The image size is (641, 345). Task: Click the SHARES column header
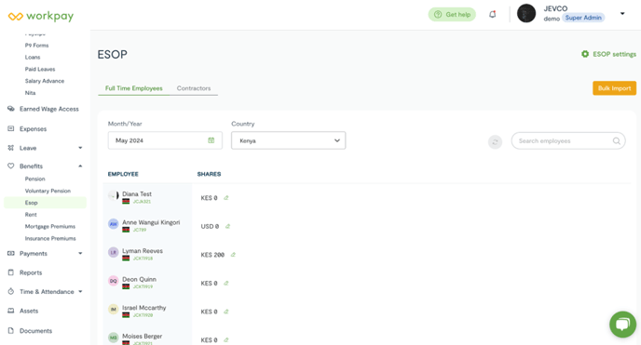tap(209, 174)
